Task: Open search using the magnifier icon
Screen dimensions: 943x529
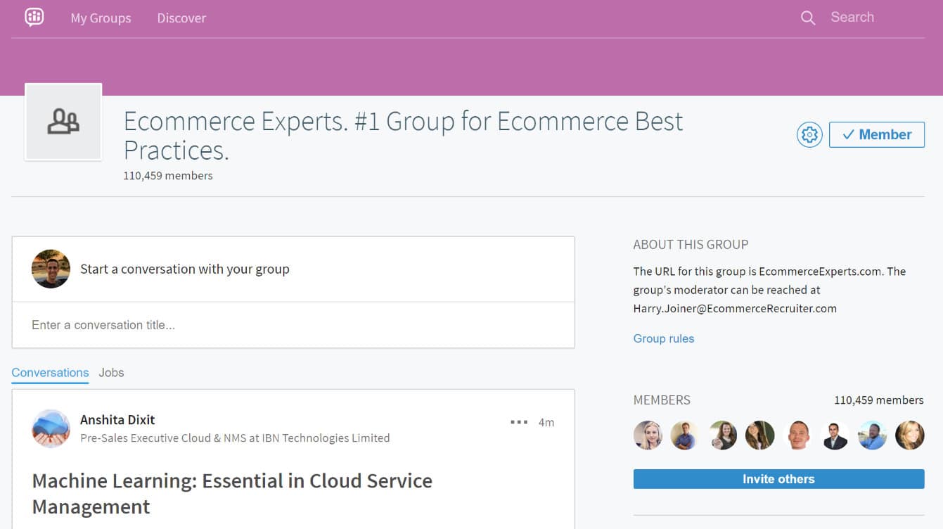Action: (x=807, y=17)
